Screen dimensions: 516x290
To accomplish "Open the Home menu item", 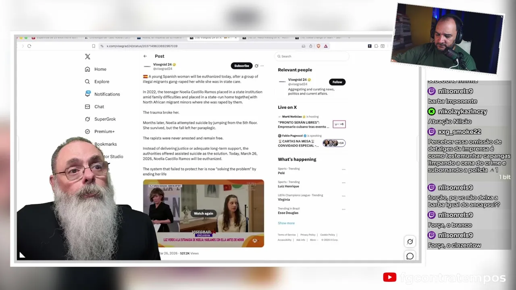I will point(96,69).
